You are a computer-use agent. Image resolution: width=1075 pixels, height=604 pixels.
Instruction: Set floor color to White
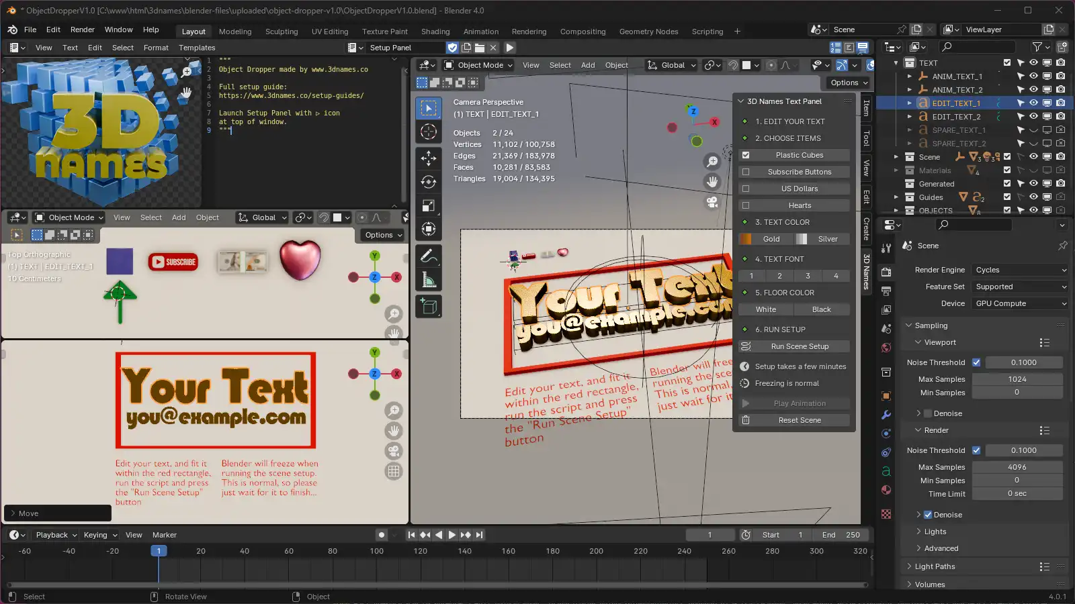766,309
